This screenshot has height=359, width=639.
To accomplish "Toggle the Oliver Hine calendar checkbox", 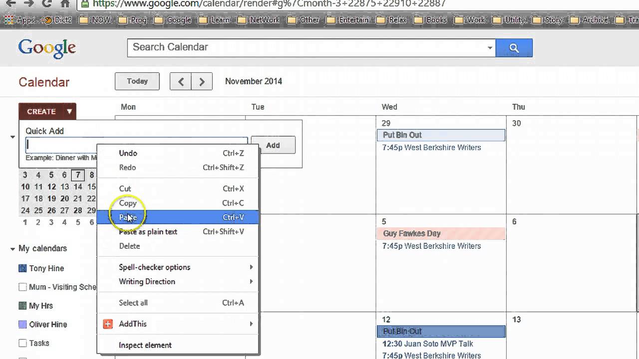I will (x=22, y=324).
